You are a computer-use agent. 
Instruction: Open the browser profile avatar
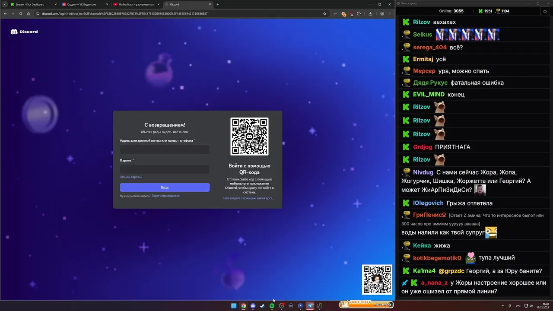click(x=382, y=13)
